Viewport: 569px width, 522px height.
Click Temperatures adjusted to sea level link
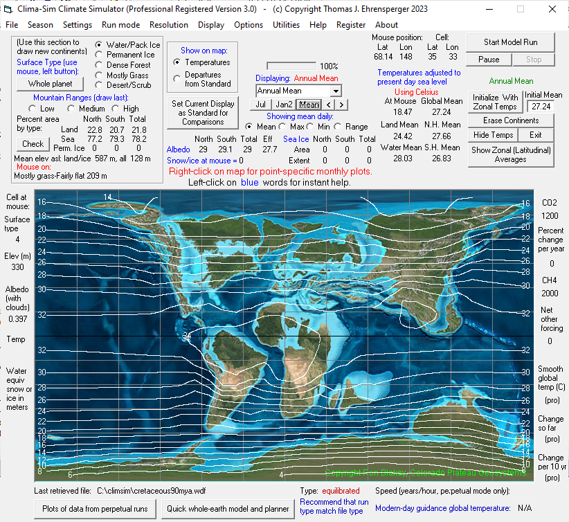[x=418, y=78]
